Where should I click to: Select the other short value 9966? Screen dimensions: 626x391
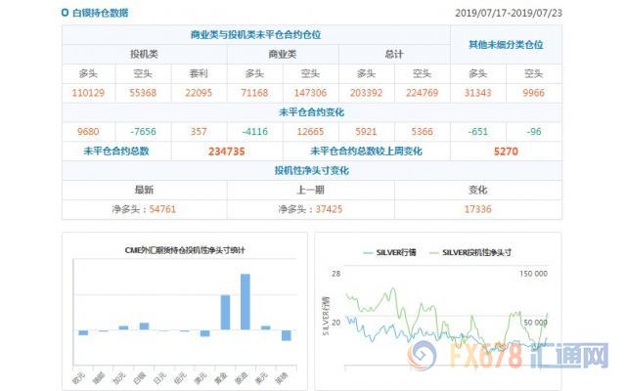(534, 93)
